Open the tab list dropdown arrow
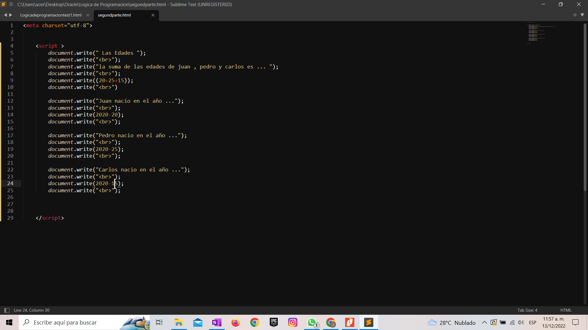This screenshot has height=330, width=588. click(x=582, y=15)
